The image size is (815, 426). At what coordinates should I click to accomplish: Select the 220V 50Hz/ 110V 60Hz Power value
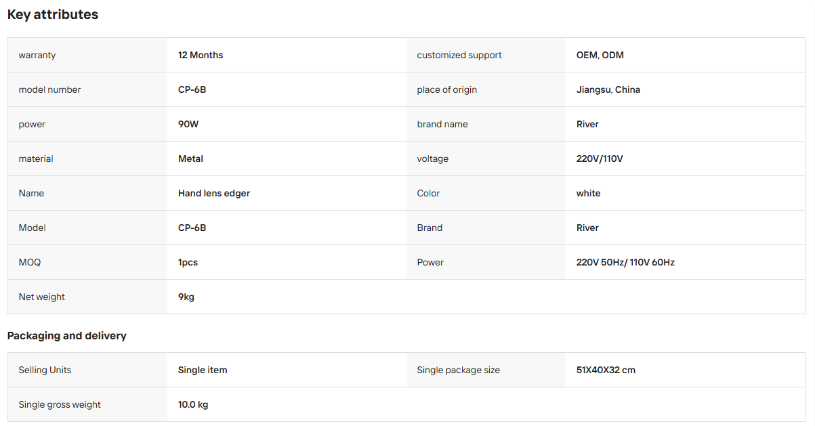pyautogui.click(x=625, y=262)
